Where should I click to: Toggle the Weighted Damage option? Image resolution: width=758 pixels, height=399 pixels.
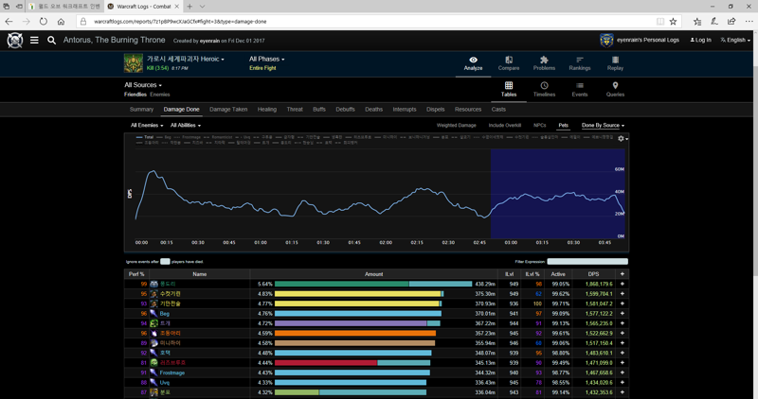tap(457, 126)
